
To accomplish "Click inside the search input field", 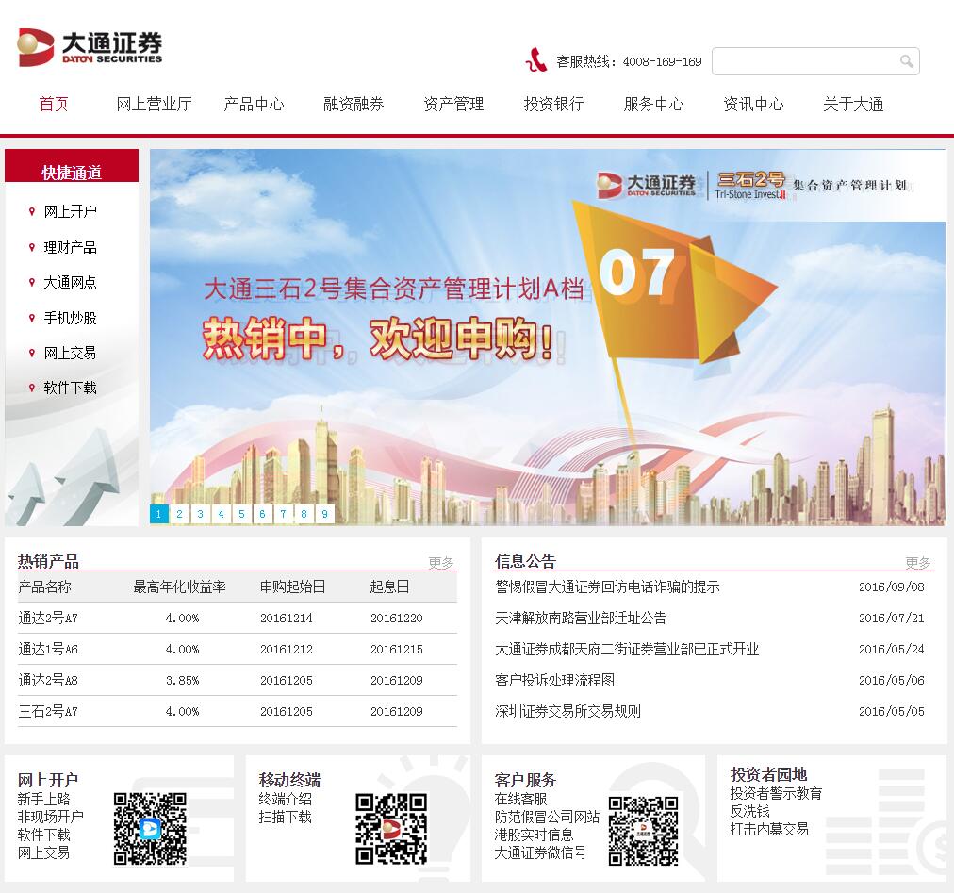I will (815, 61).
